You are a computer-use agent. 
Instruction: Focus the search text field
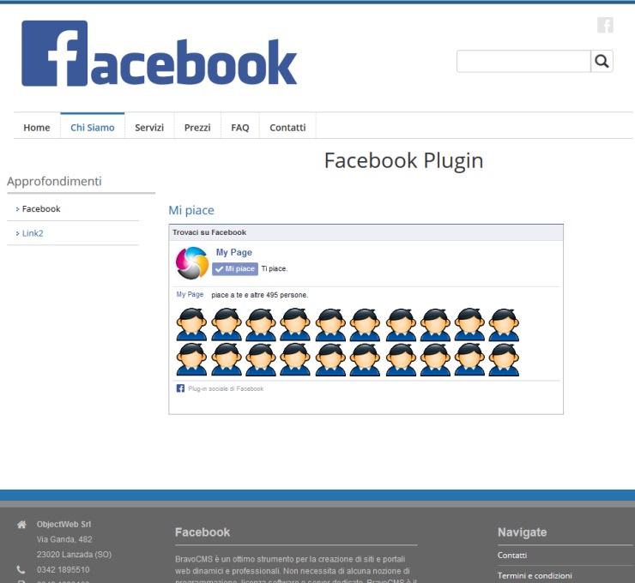[523, 61]
